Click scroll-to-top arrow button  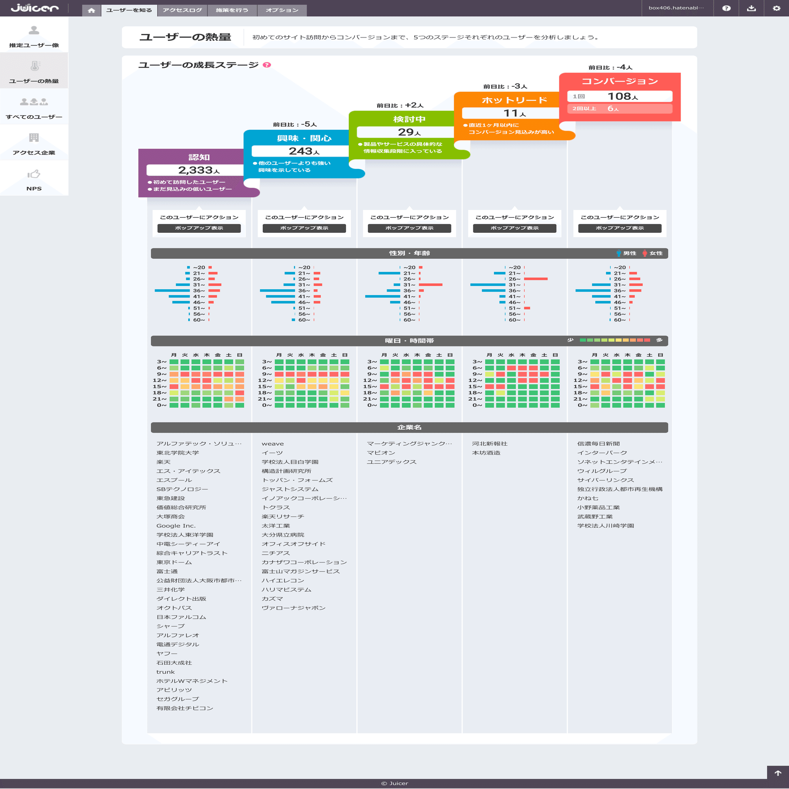point(778,773)
